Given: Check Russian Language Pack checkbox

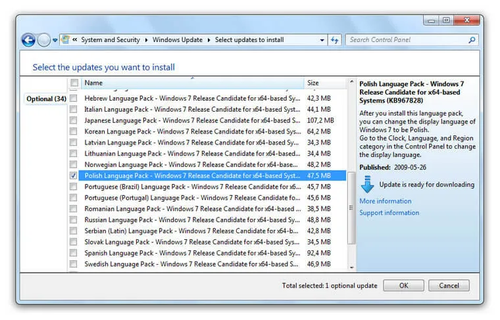Looking at the screenshot, I should tap(74, 219).
